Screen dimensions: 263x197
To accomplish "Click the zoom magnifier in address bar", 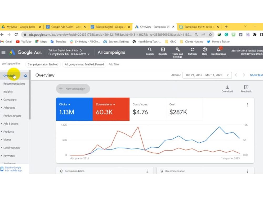I will coord(196,34).
